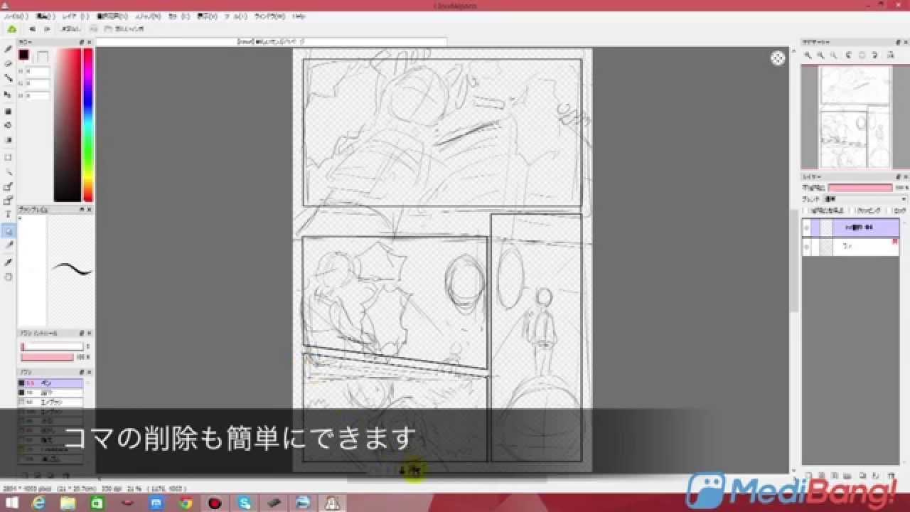Screen dimensions: 910x512
Task: Select the Bucket fill tool
Action: [x=9, y=125]
